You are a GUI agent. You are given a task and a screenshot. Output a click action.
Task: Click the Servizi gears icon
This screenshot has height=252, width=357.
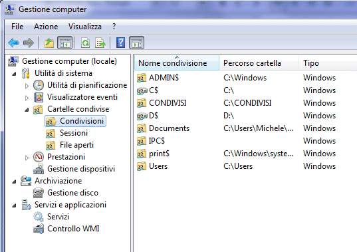(39, 217)
